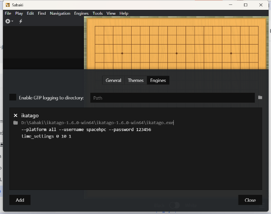Open the Edit menu

pyautogui.click(x=30, y=13)
